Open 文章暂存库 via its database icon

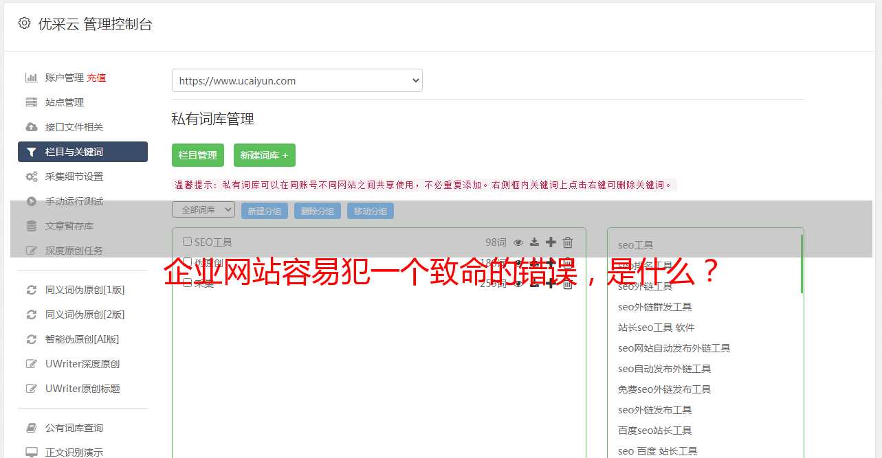(x=32, y=226)
